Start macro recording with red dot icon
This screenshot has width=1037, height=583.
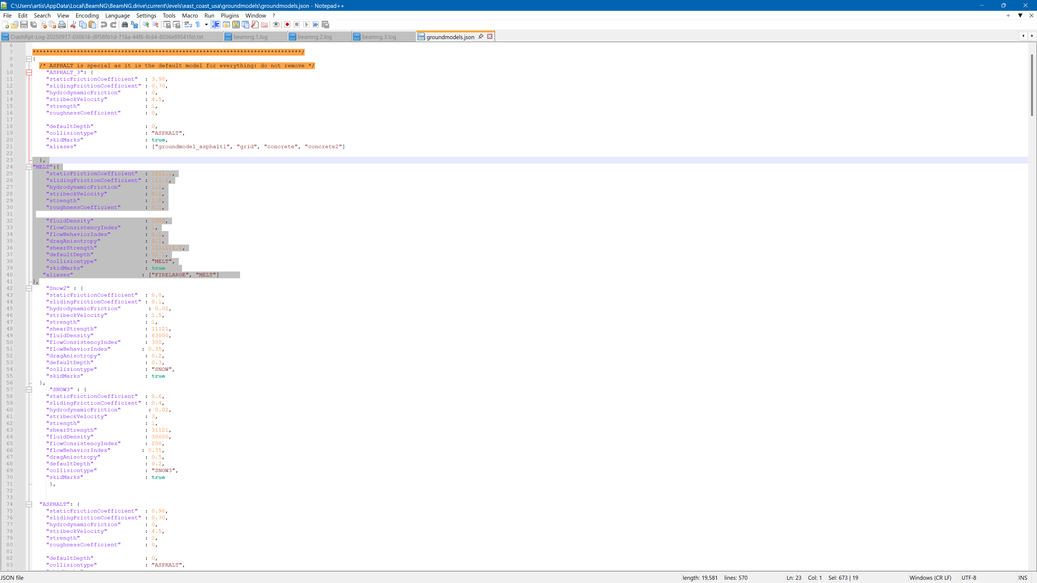(287, 25)
